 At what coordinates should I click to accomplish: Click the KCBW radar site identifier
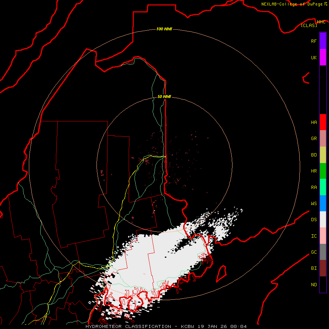pyautogui.click(x=188, y=326)
